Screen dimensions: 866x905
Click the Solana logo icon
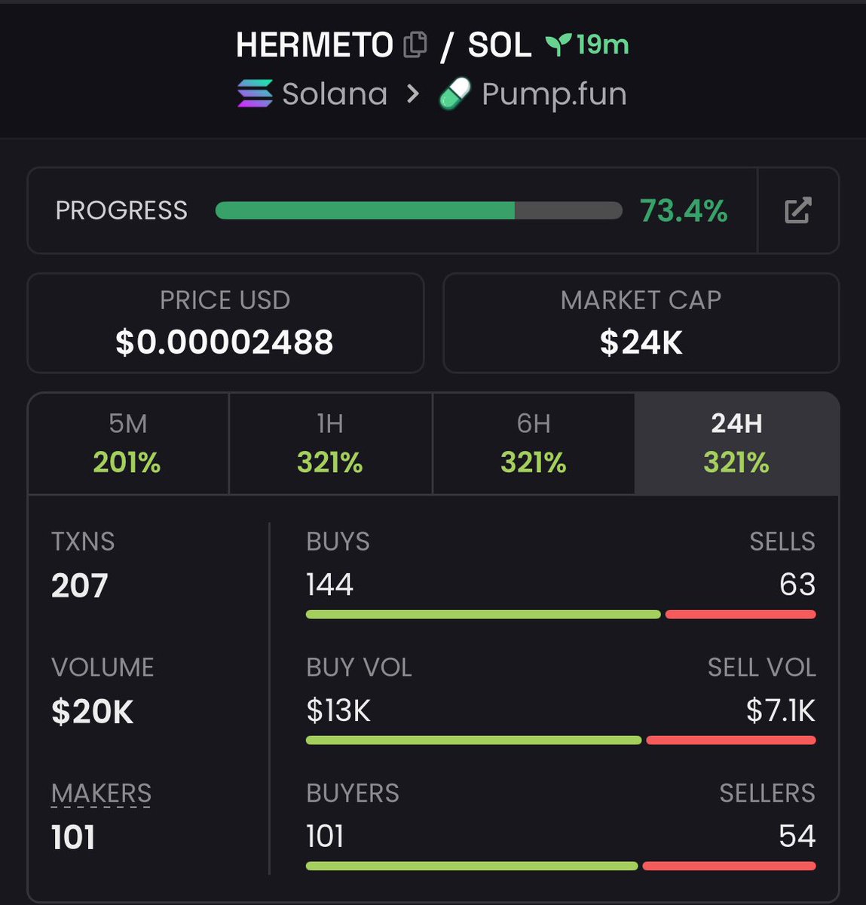[x=255, y=94]
